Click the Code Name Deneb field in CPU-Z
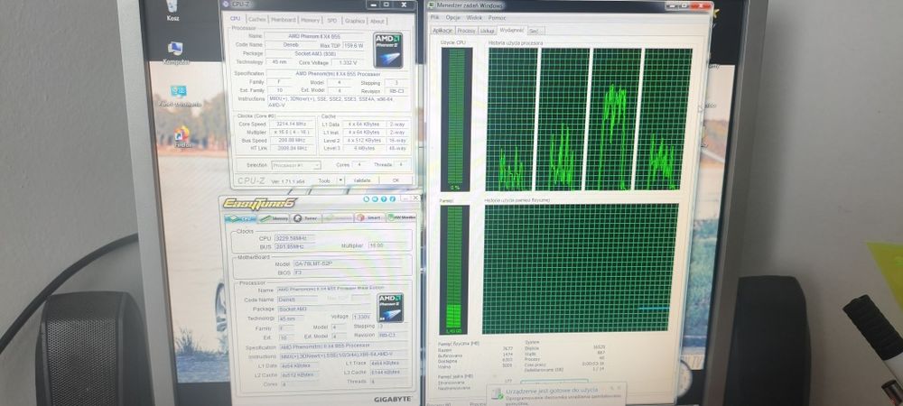This screenshot has height=406, width=903. tap(292, 44)
